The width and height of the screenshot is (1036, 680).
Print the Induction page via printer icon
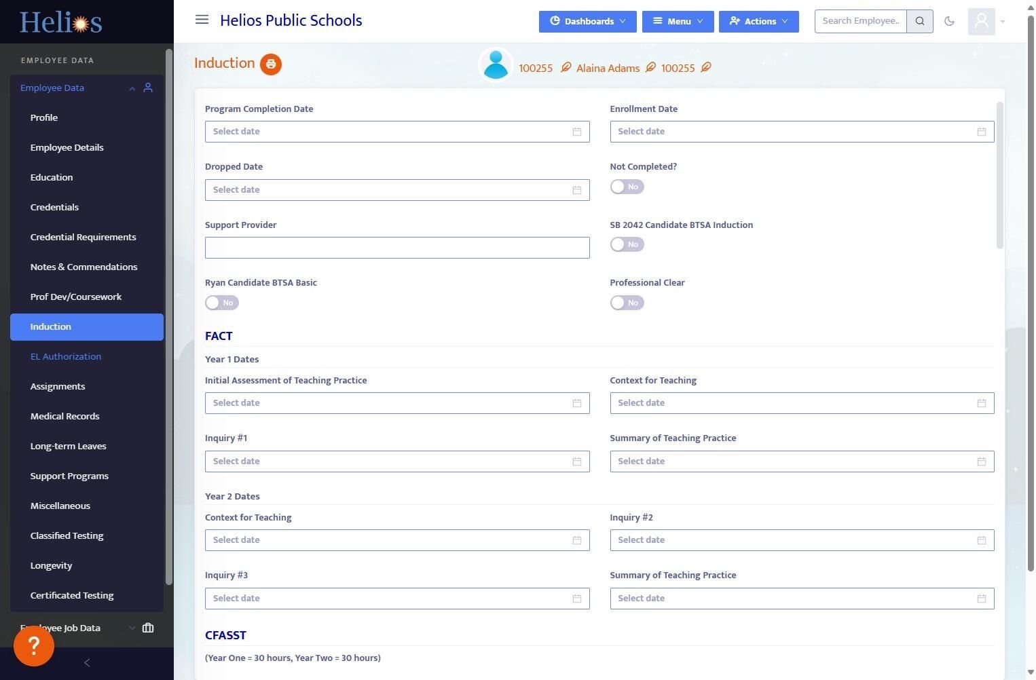pos(271,64)
